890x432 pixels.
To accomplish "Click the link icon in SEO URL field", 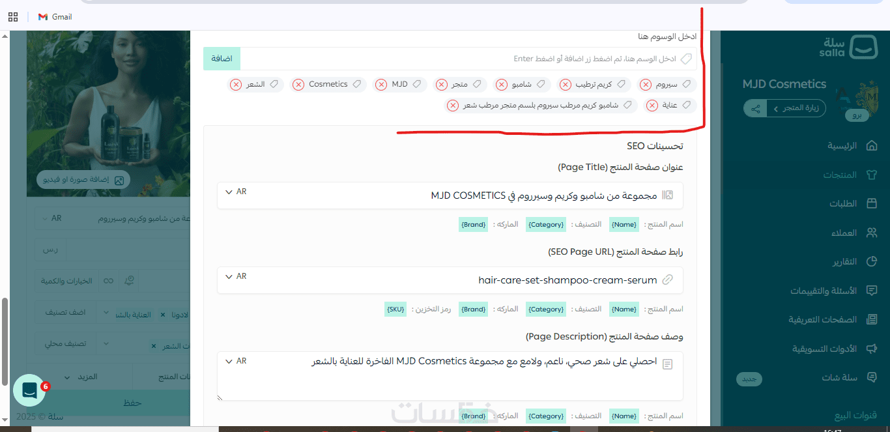I will click(667, 280).
